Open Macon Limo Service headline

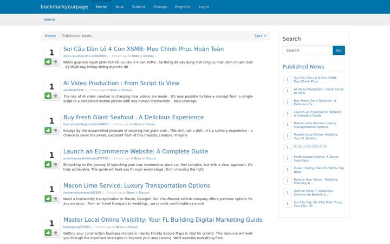[136, 185]
